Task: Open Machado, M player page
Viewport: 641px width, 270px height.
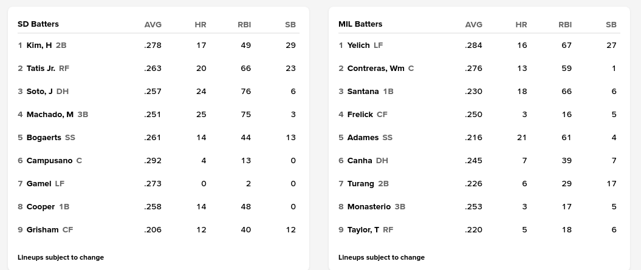Action: (50, 115)
